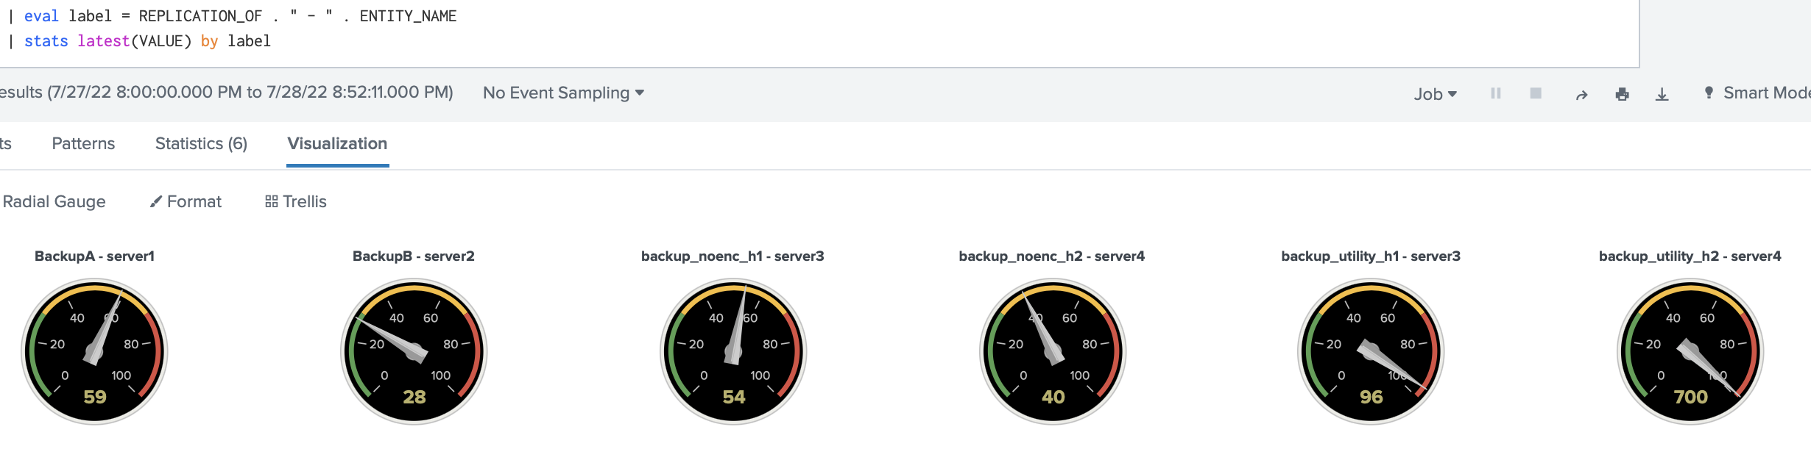Click the backup_noenc_h1 - server3 gauge
The height and width of the screenshot is (460, 1811).
pyautogui.click(x=733, y=351)
